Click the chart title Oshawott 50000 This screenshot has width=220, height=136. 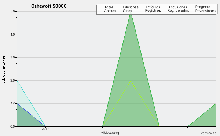[49, 6]
